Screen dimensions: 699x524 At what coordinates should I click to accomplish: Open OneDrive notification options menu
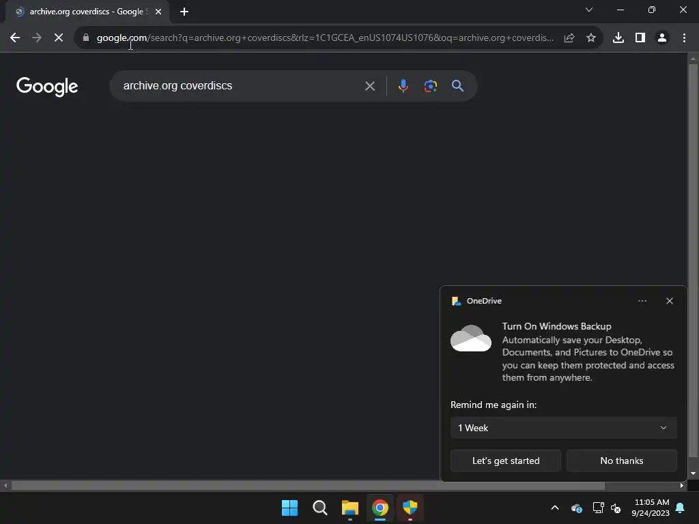point(642,301)
